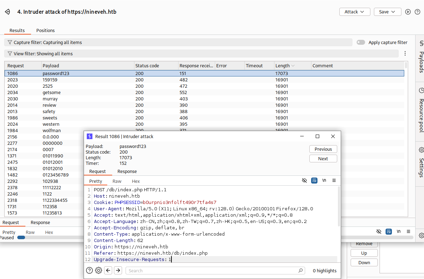Click the Up button behind the Result window
The height and width of the screenshot is (279, 424).
coord(364,253)
